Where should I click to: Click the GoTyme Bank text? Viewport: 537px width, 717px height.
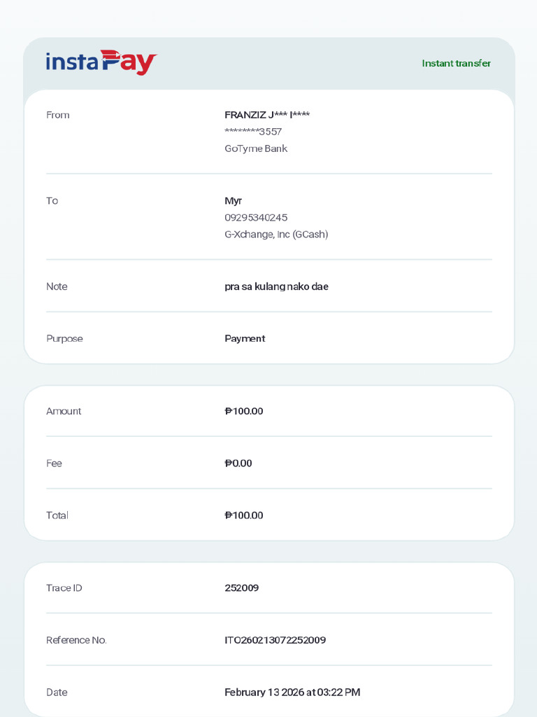[x=256, y=148]
